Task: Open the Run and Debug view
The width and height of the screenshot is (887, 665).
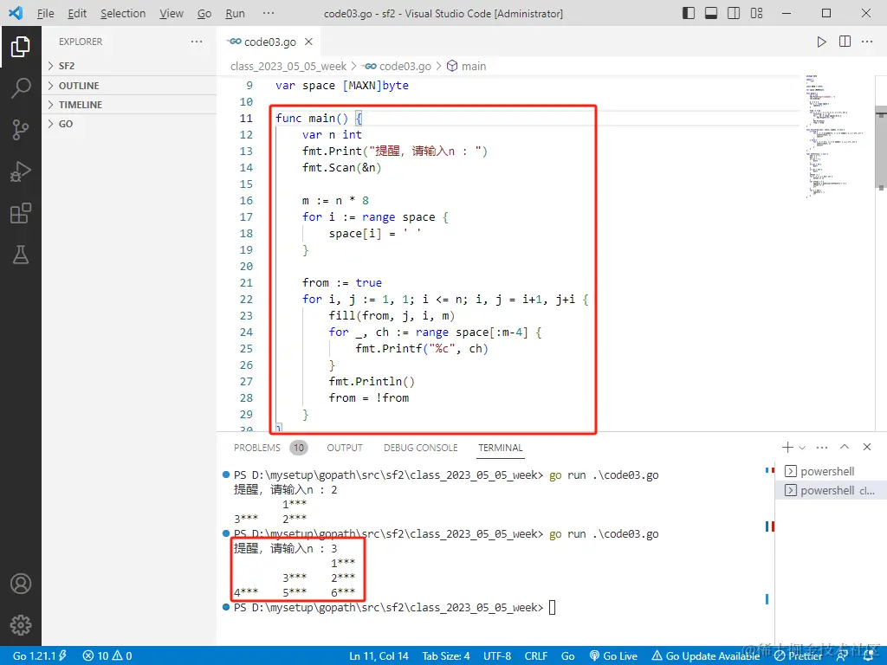Action: [21, 171]
